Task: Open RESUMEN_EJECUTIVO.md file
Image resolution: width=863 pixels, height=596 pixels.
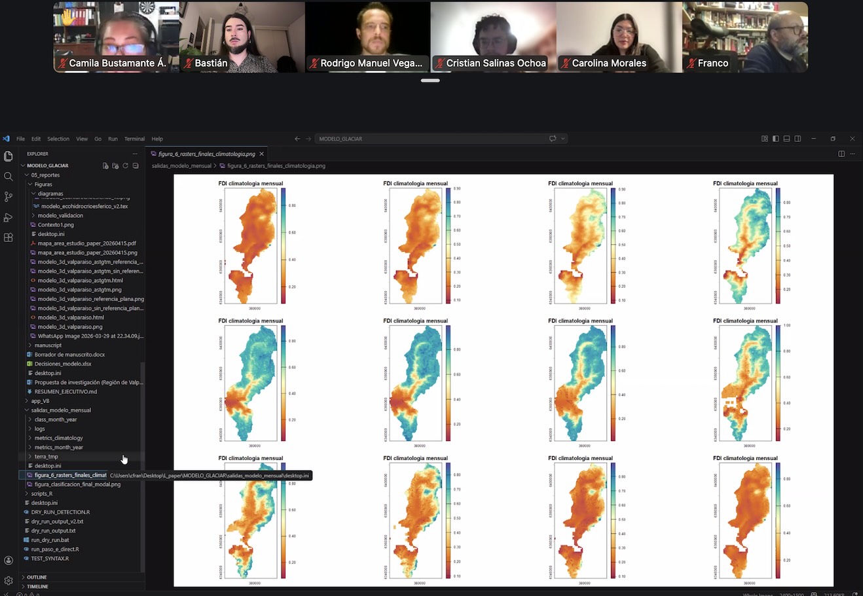Action: 65,392
